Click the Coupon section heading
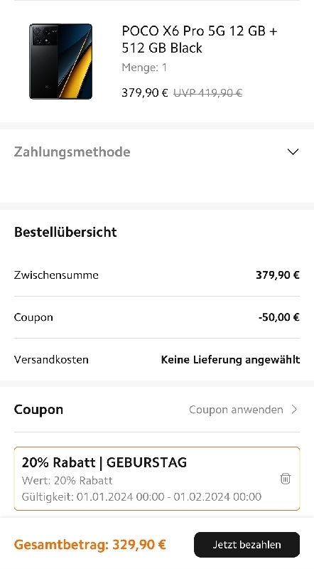 click(x=38, y=410)
